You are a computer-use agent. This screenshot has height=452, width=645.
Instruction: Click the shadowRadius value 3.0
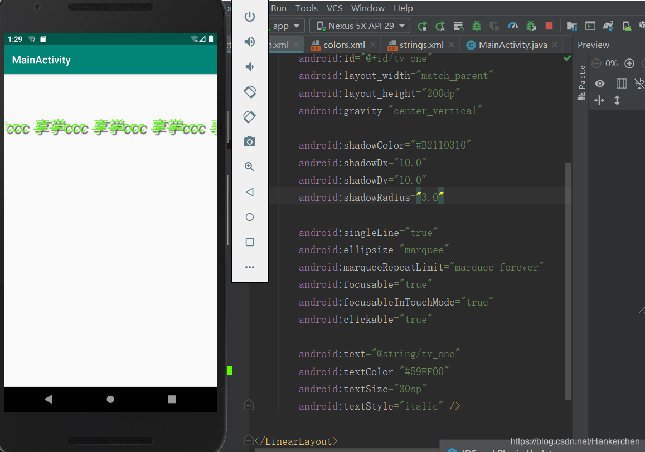(430, 198)
